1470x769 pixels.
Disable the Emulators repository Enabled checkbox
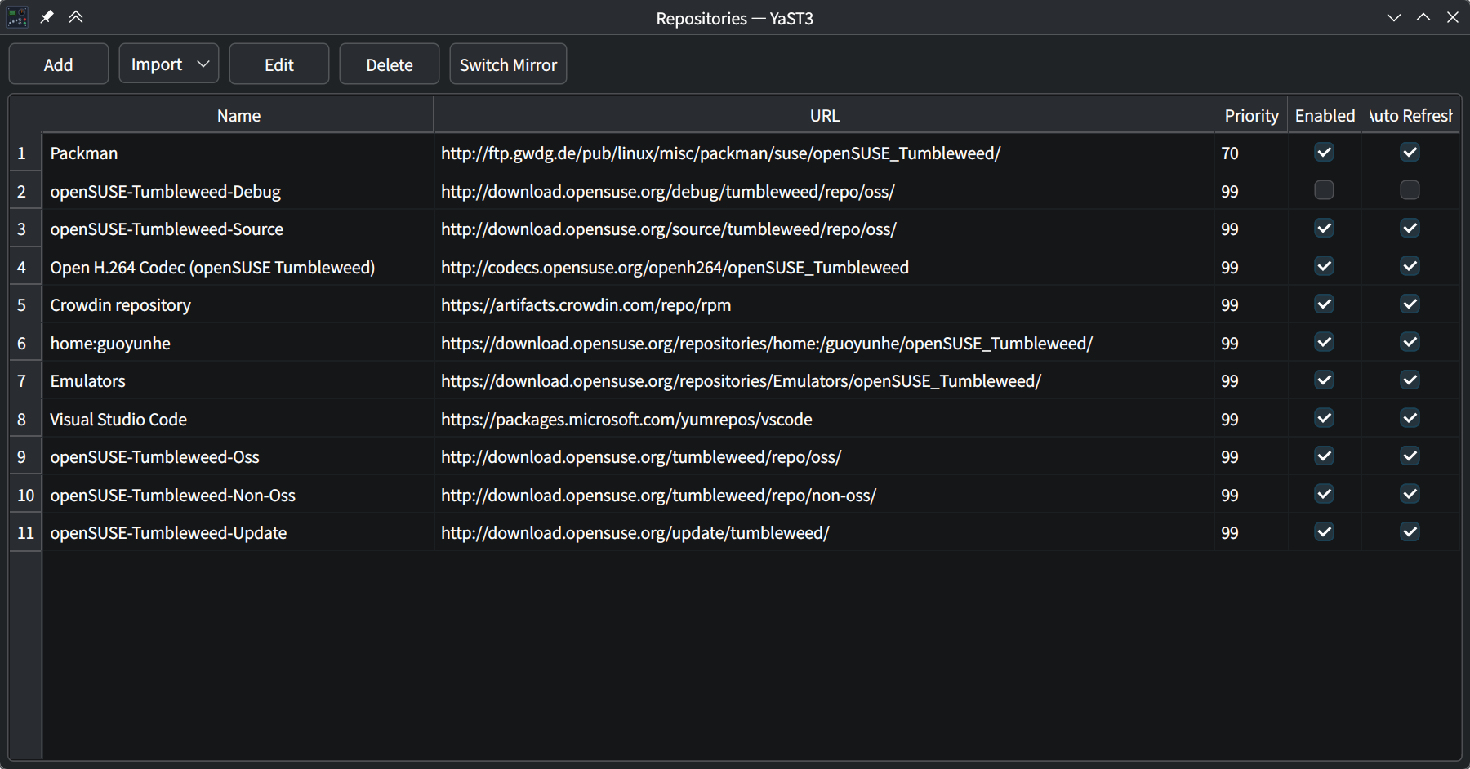[x=1325, y=380]
